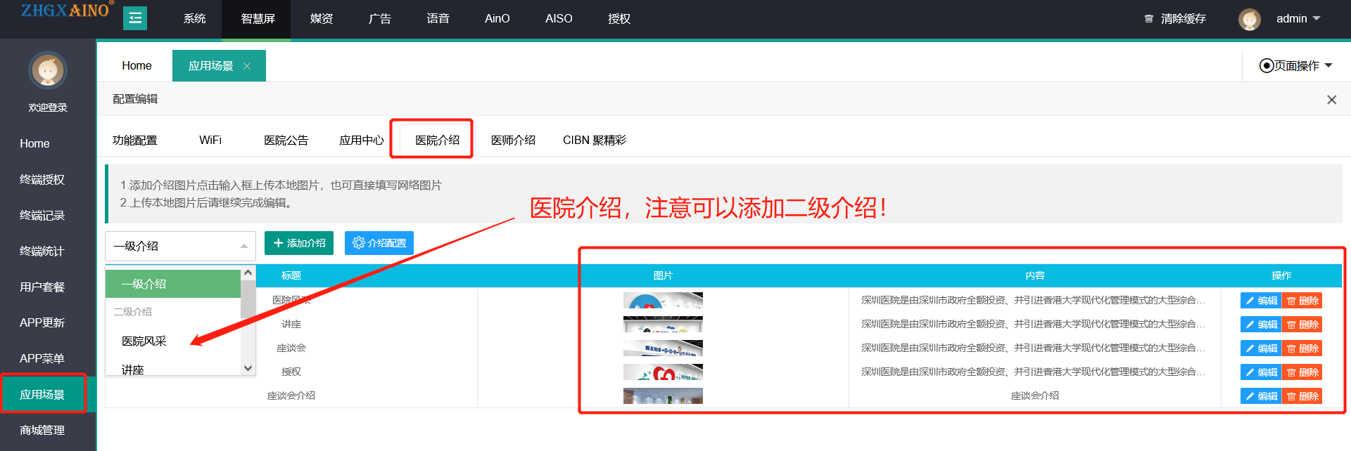Click 编辑 for the 医院风采 row
1351x451 pixels.
point(1260,301)
